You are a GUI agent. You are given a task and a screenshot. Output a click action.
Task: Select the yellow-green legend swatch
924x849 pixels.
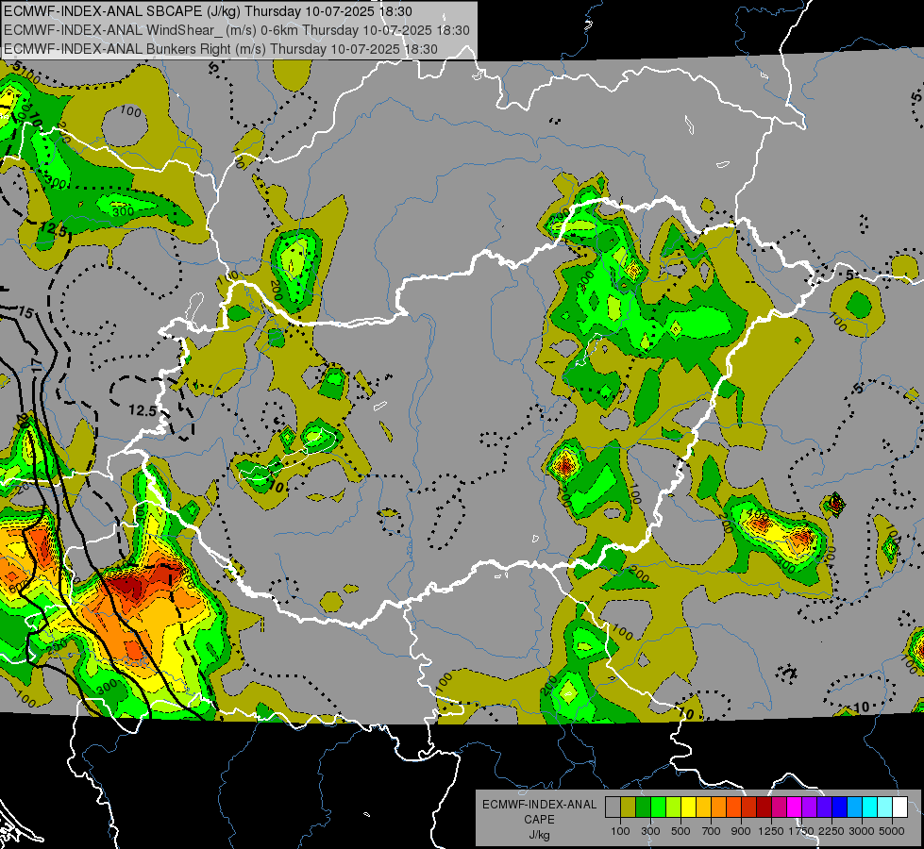tap(674, 807)
